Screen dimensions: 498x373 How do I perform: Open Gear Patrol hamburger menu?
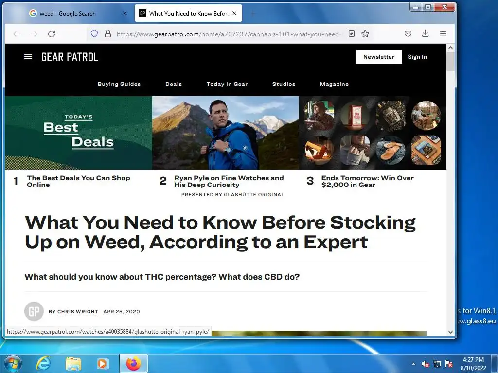pyautogui.click(x=28, y=57)
